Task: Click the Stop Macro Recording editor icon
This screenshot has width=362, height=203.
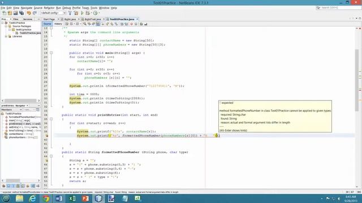Action: coord(136,24)
